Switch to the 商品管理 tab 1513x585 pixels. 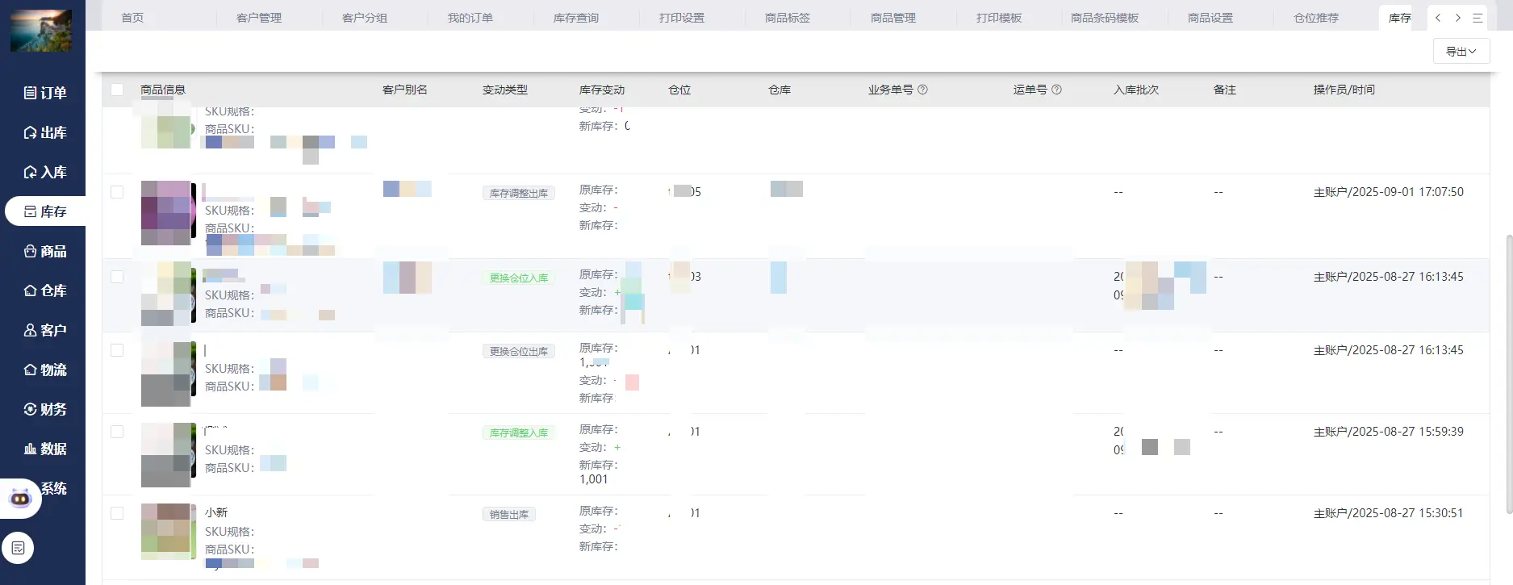[x=893, y=18]
